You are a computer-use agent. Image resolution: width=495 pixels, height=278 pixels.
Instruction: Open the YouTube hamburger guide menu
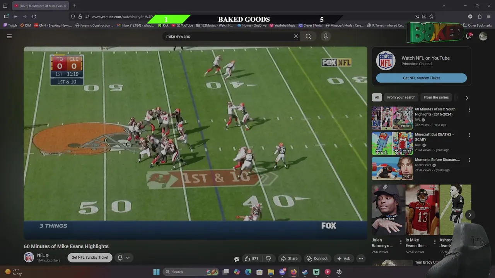[9, 36]
